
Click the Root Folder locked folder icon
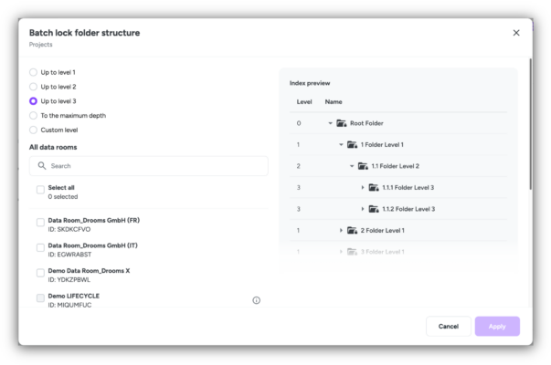pyautogui.click(x=342, y=123)
